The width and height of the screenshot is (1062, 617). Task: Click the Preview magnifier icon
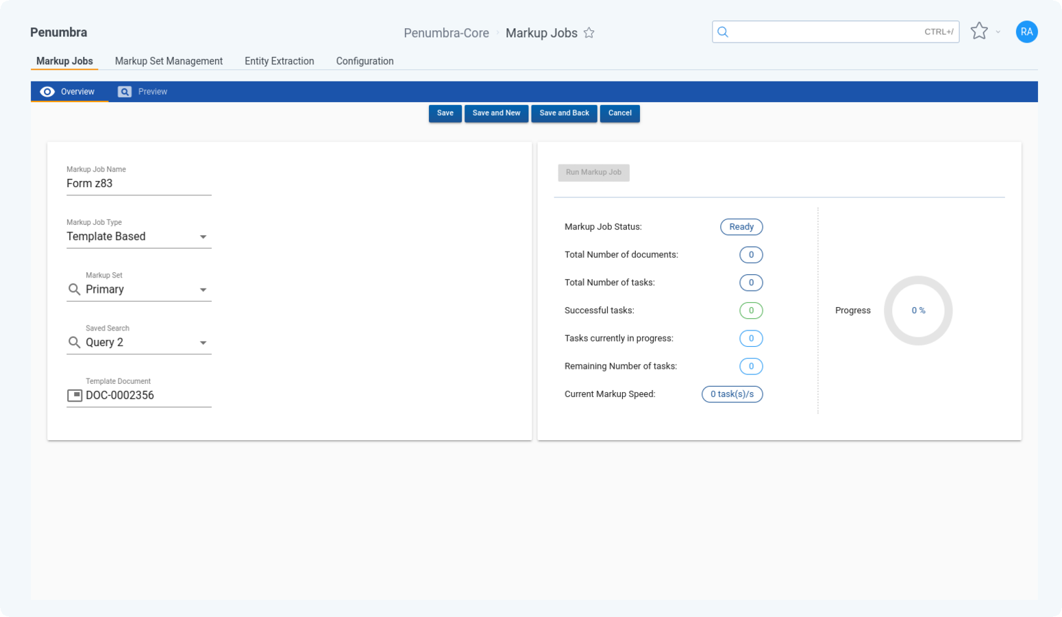click(x=125, y=92)
